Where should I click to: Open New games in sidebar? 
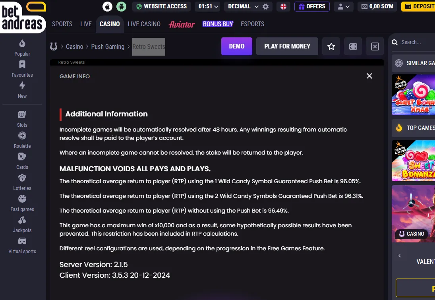coord(22,90)
